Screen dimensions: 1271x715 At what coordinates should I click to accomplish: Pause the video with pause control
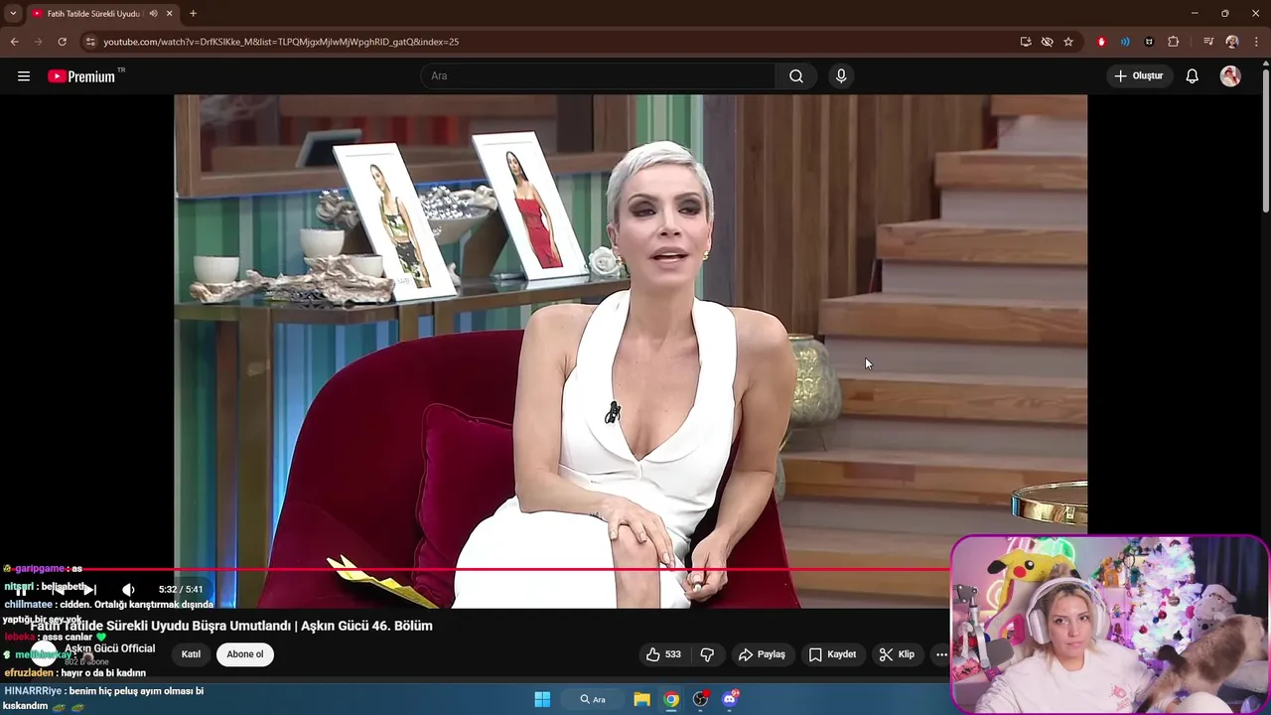pos(21,590)
